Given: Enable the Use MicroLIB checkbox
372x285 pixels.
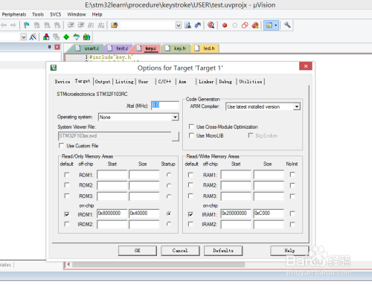Looking at the screenshot, I should [191, 135].
